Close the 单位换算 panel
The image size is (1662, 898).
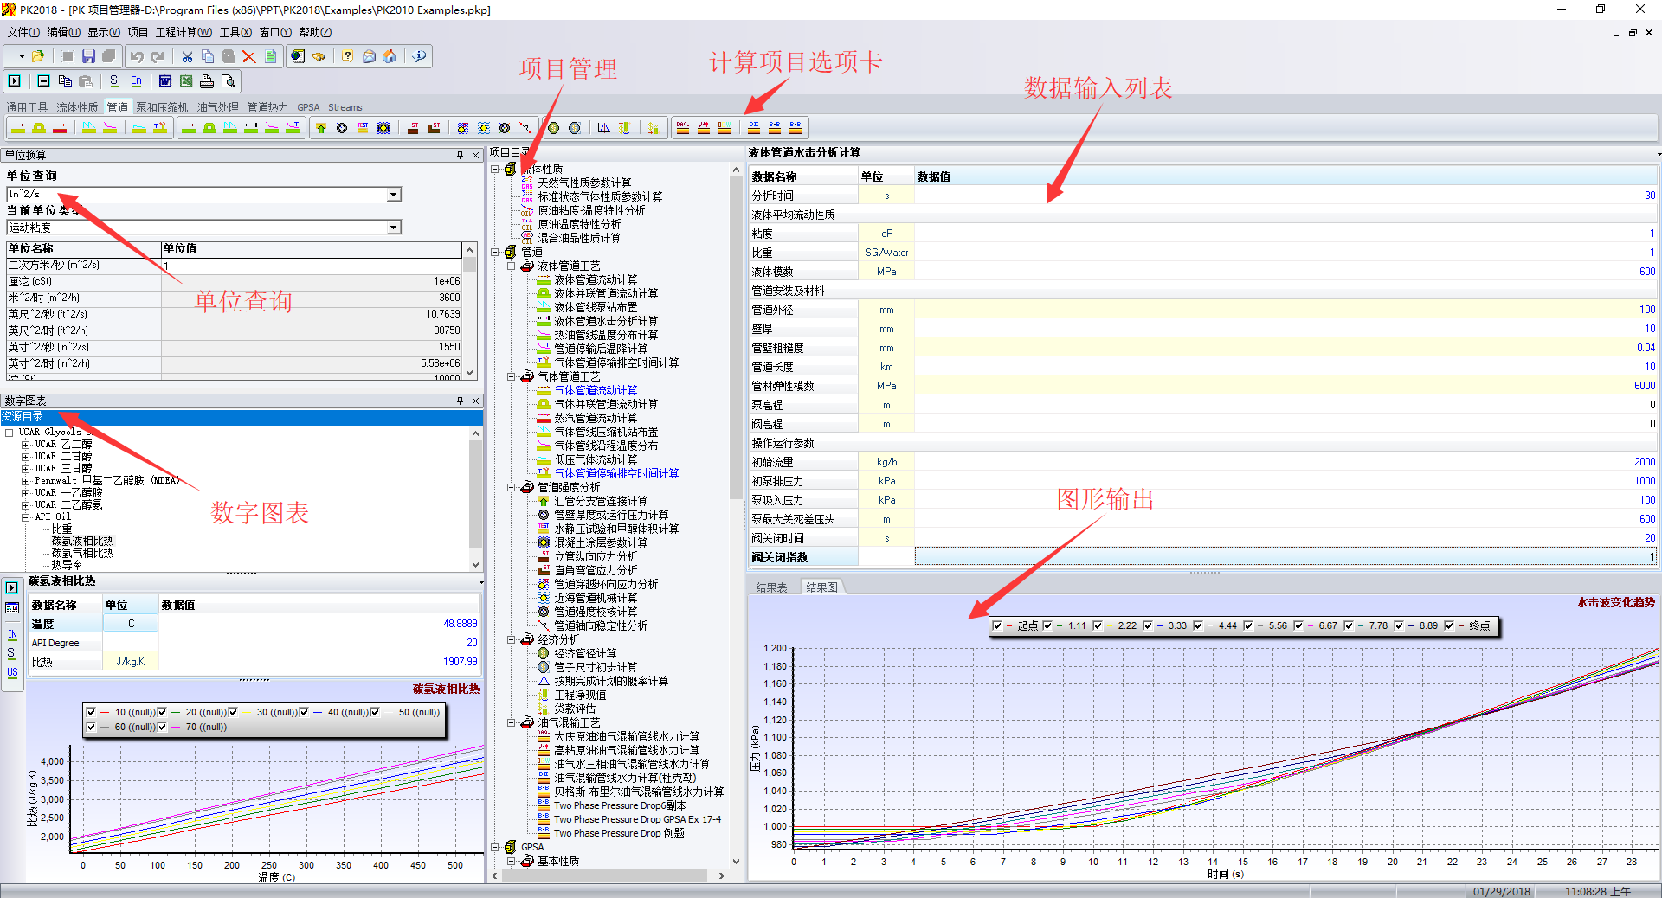click(475, 155)
